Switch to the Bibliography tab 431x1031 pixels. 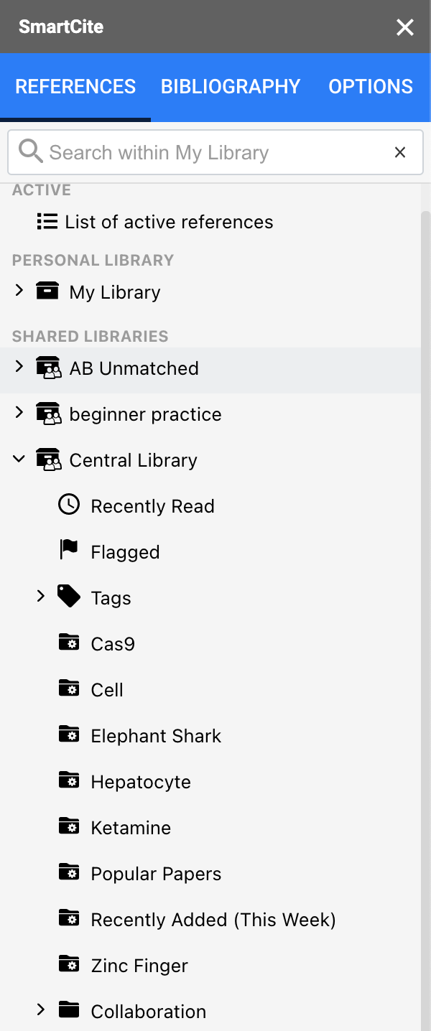coord(231,86)
